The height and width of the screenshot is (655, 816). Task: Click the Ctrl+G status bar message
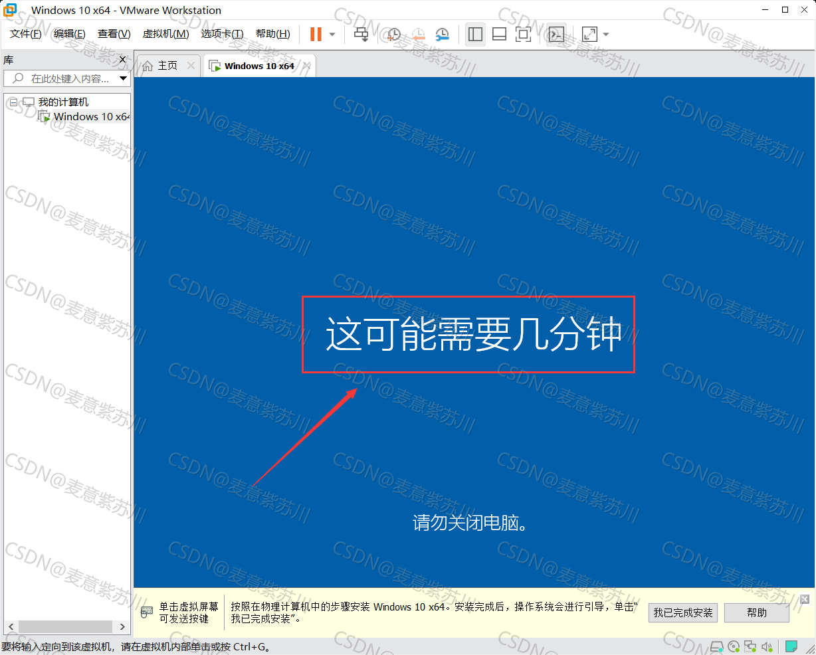[x=136, y=646]
